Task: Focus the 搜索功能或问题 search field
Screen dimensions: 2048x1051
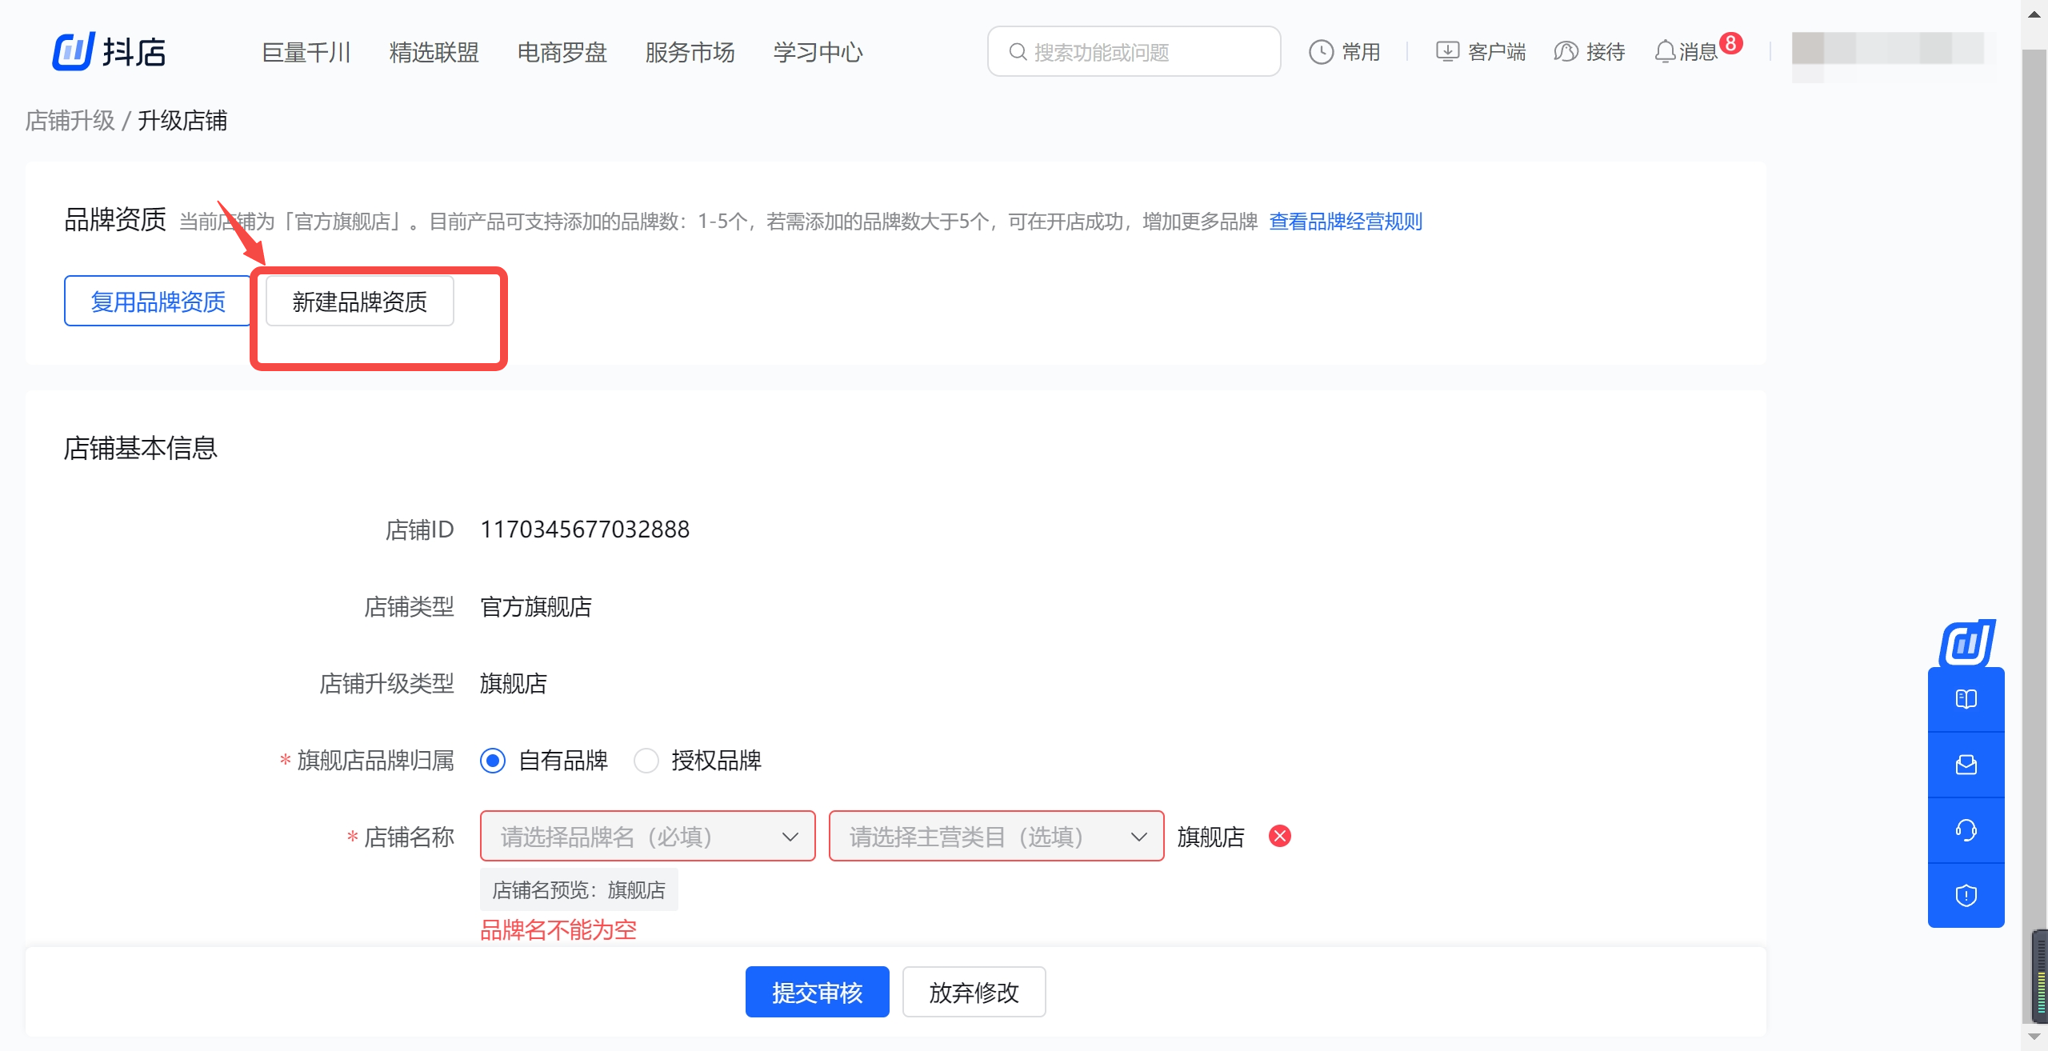Action: 1134,52
